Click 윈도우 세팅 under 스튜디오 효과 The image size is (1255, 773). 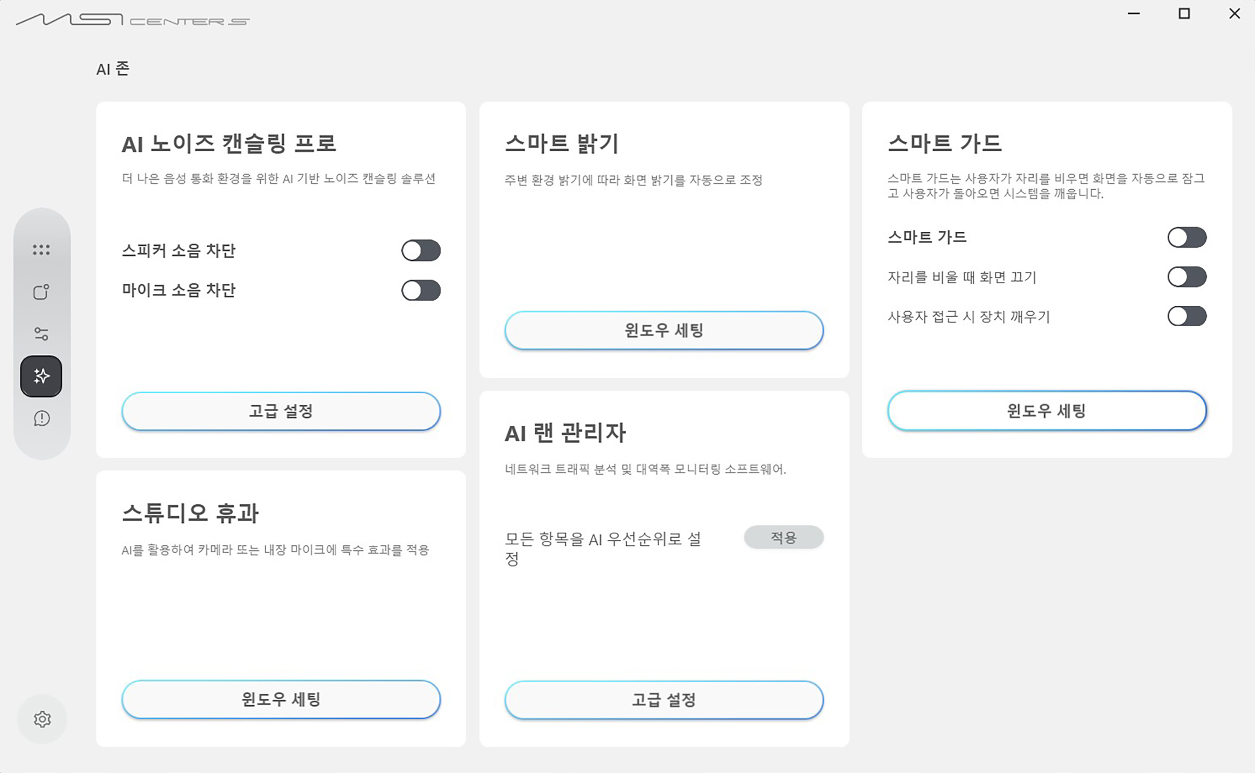click(x=281, y=699)
